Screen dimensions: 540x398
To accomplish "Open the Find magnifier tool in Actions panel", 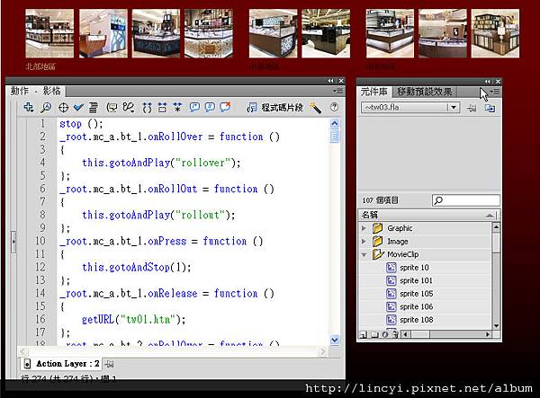I will [46, 108].
